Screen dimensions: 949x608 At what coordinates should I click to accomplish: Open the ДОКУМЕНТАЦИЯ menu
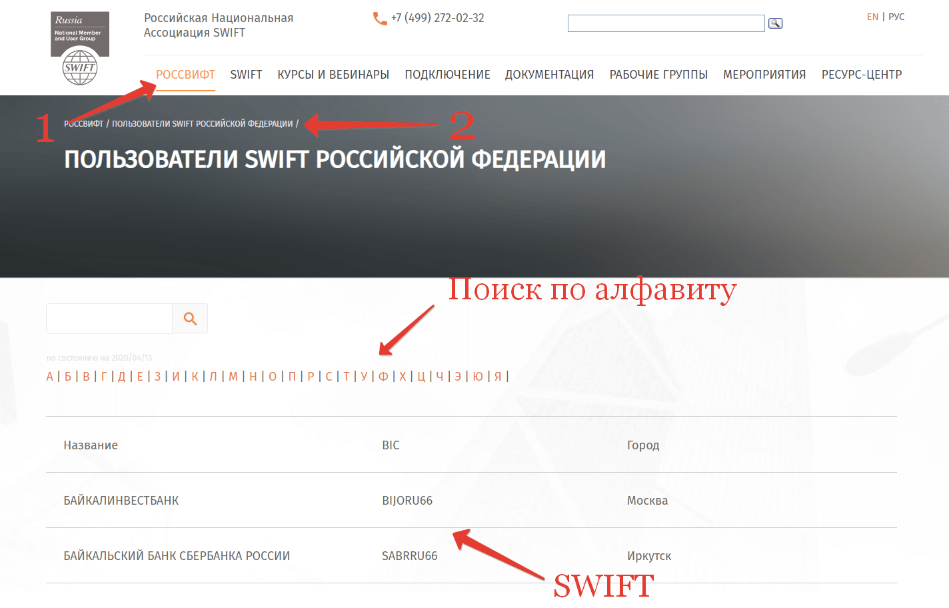tap(549, 75)
